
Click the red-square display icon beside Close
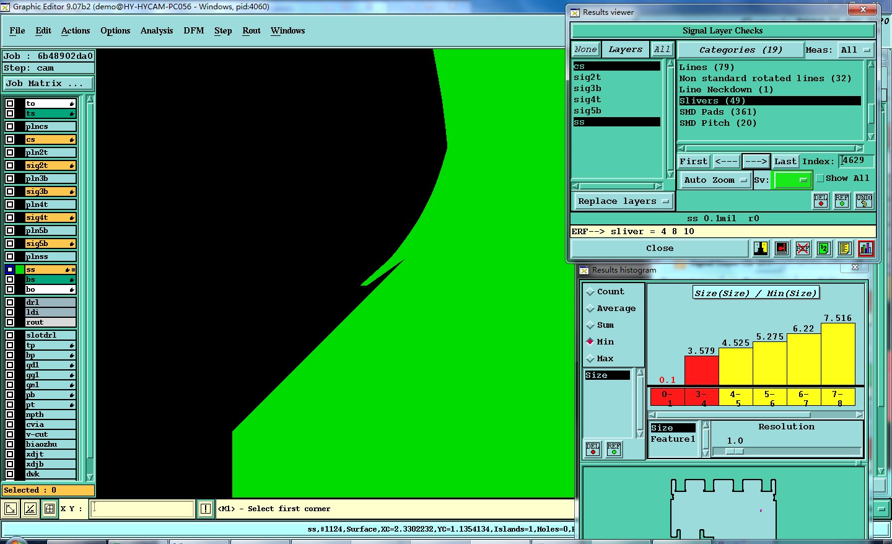[x=782, y=248]
